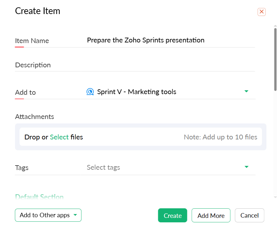The image size is (277, 230).
Task: Click the Add to Other apps button
Action: pos(45,215)
